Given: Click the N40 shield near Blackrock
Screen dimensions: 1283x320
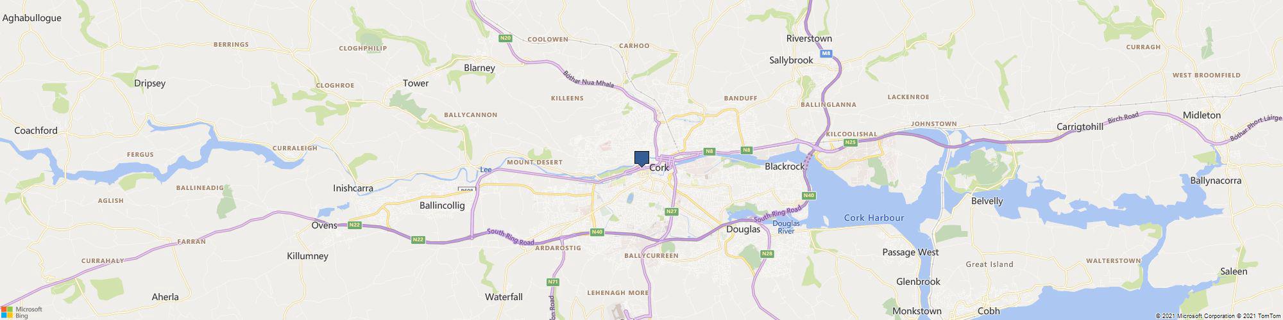Looking at the screenshot, I should [x=808, y=195].
